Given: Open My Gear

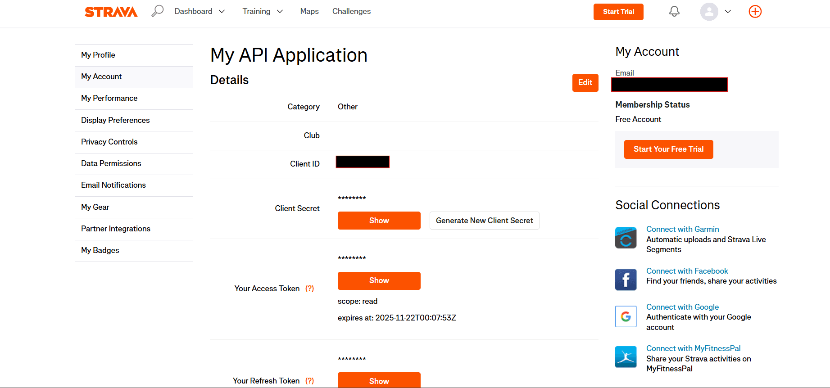Looking at the screenshot, I should pos(134,207).
